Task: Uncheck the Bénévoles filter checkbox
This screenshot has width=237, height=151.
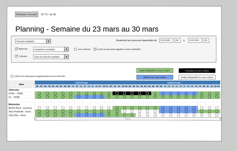Action: pos(16,49)
